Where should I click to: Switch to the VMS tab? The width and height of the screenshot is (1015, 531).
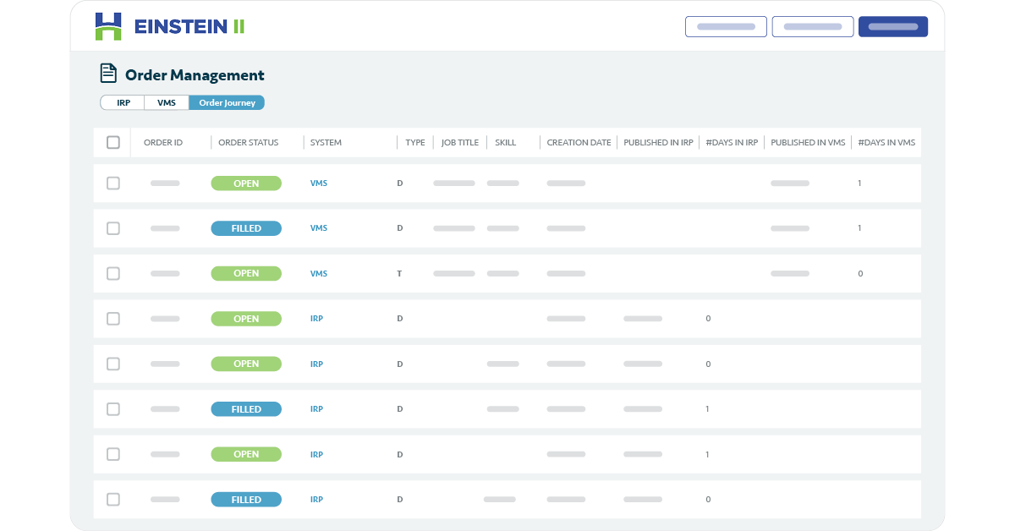coord(167,102)
